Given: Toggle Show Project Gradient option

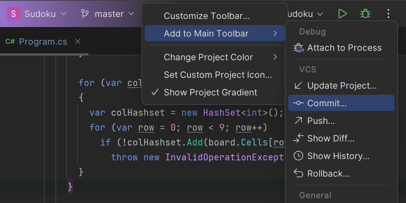Looking at the screenshot, I should coord(215,92).
